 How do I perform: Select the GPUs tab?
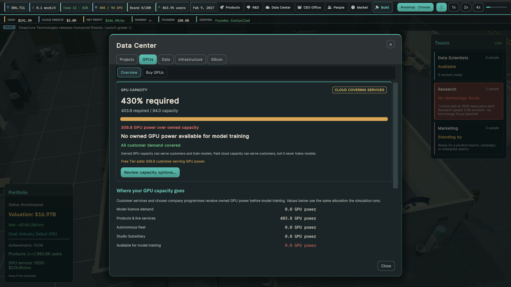pyautogui.click(x=148, y=59)
